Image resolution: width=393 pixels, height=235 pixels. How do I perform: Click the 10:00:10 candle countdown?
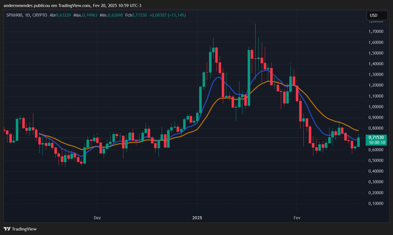coord(377,143)
